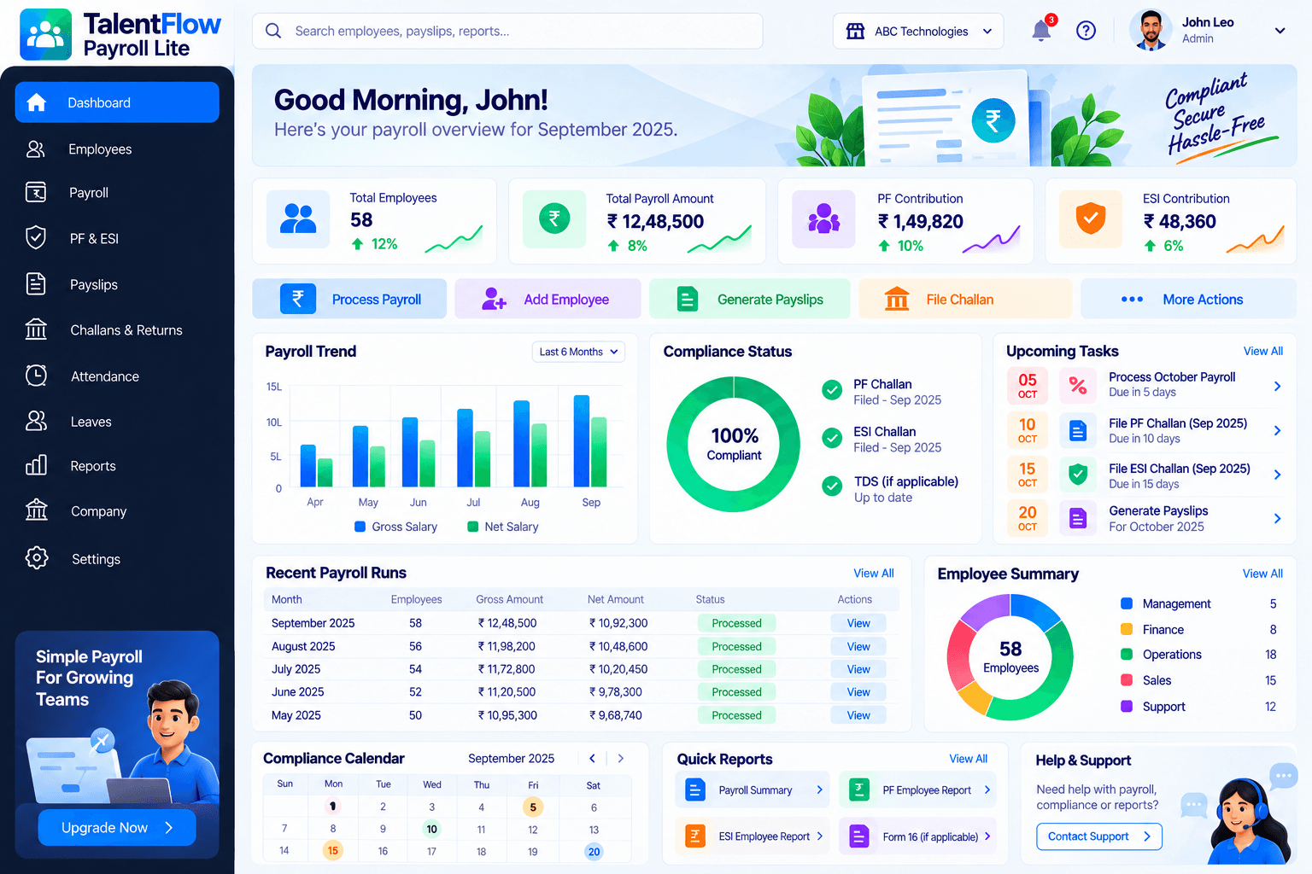This screenshot has width=1312, height=874.
Task: Focus the search employees input field
Action: (x=507, y=31)
